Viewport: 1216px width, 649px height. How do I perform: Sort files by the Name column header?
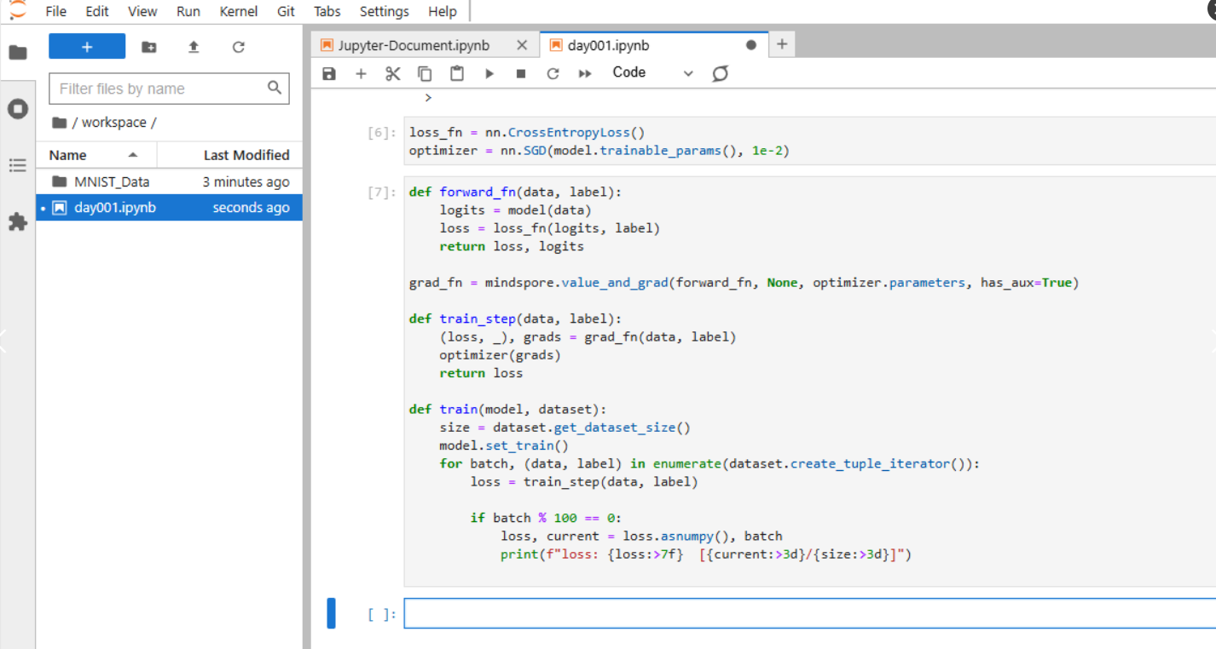click(x=68, y=155)
